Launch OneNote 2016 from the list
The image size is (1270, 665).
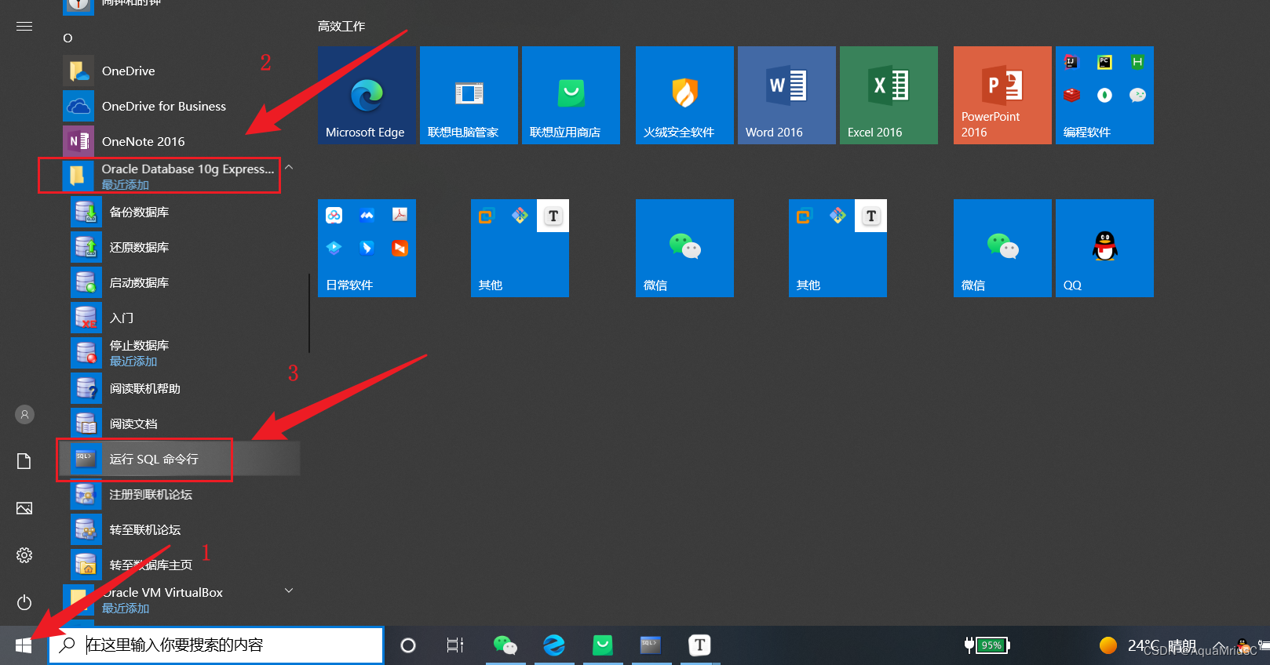click(x=179, y=141)
